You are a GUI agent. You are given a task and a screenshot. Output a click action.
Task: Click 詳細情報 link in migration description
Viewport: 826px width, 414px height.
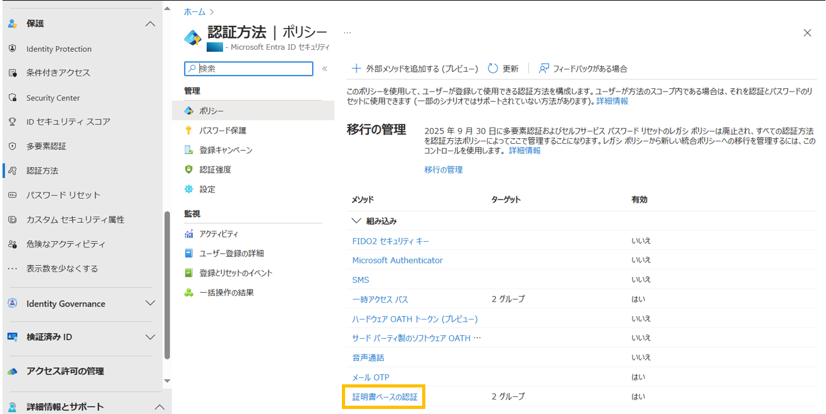point(525,150)
